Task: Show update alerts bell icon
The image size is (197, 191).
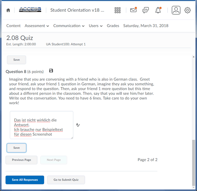Action: pos(158,10)
